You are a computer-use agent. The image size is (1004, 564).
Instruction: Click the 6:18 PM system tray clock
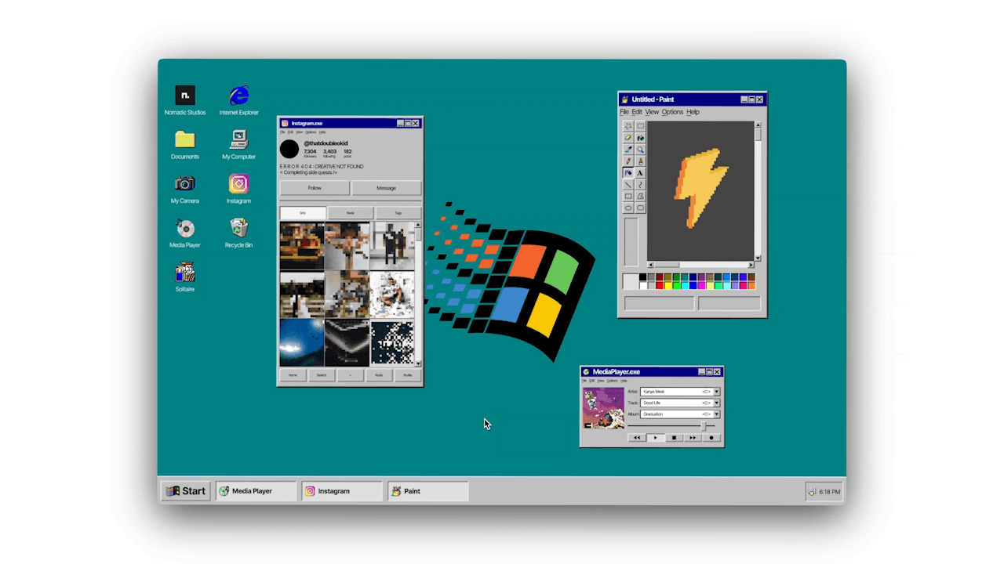coord(830,492)
